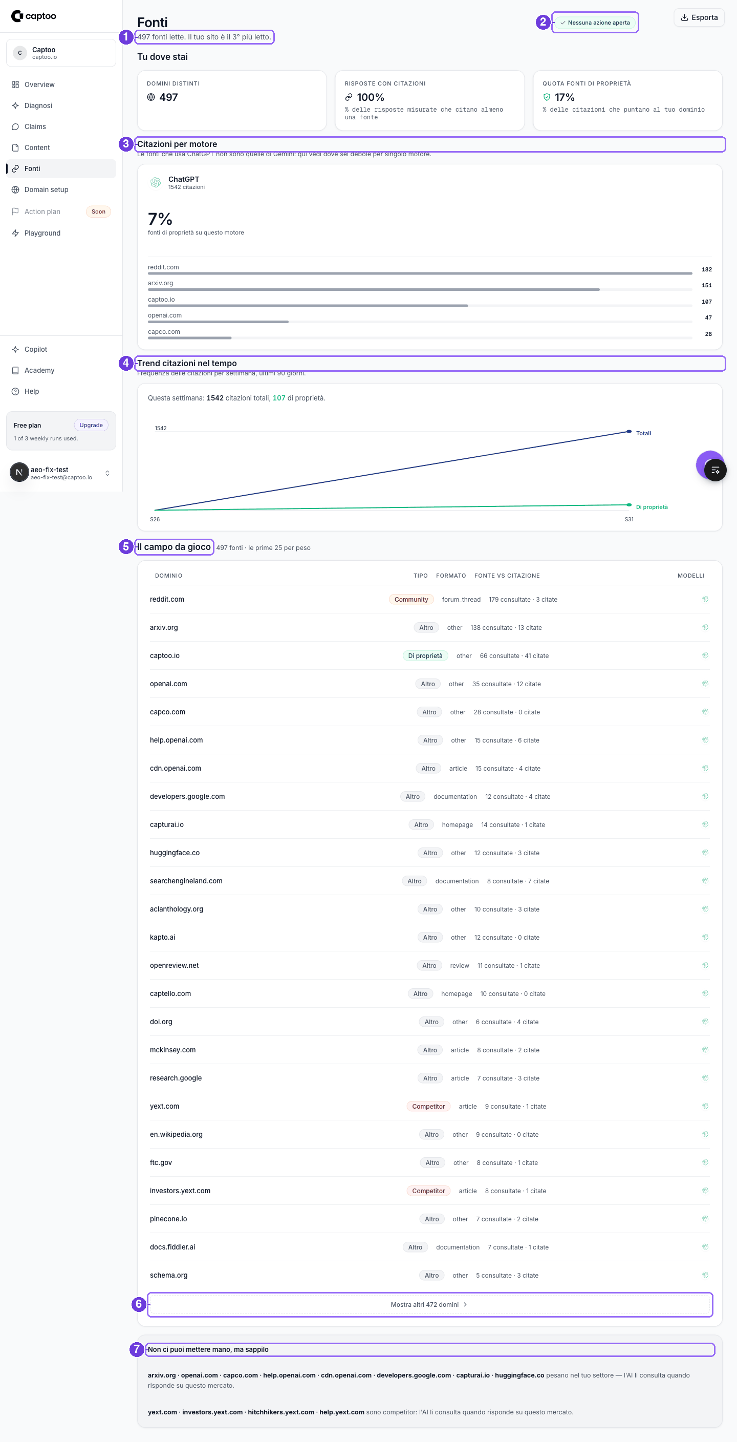Click the ChatGPT model icon in reddit.com row
This screenshot has height=1442, width=737.
(x=705, y=600)
